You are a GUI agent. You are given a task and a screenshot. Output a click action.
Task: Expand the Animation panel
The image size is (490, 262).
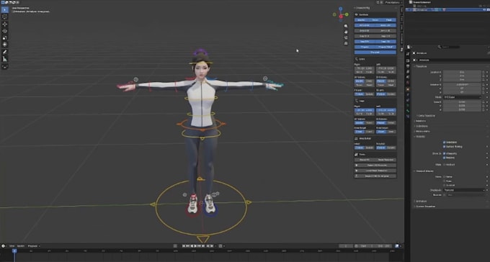pyautogui.click(x=421, y=202)
